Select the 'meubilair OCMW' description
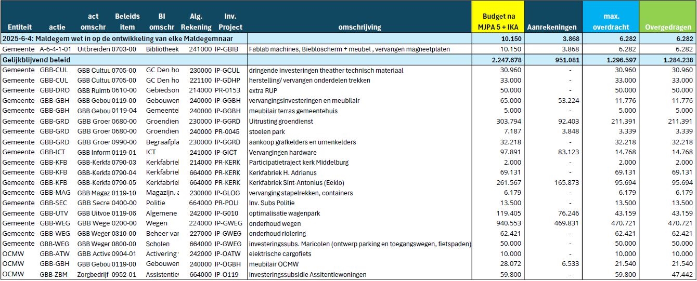This screenshot has width=697, height=281. (x=273, y=265)
